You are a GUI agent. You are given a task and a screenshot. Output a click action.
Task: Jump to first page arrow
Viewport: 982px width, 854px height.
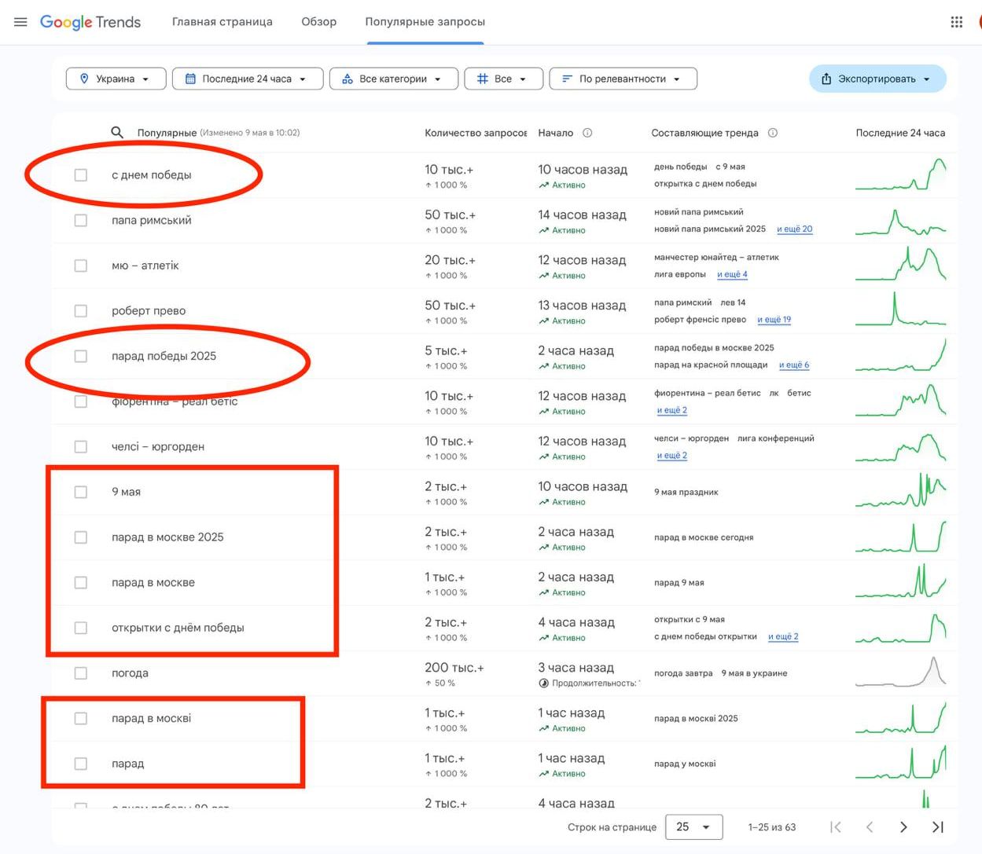pos(836,827)
